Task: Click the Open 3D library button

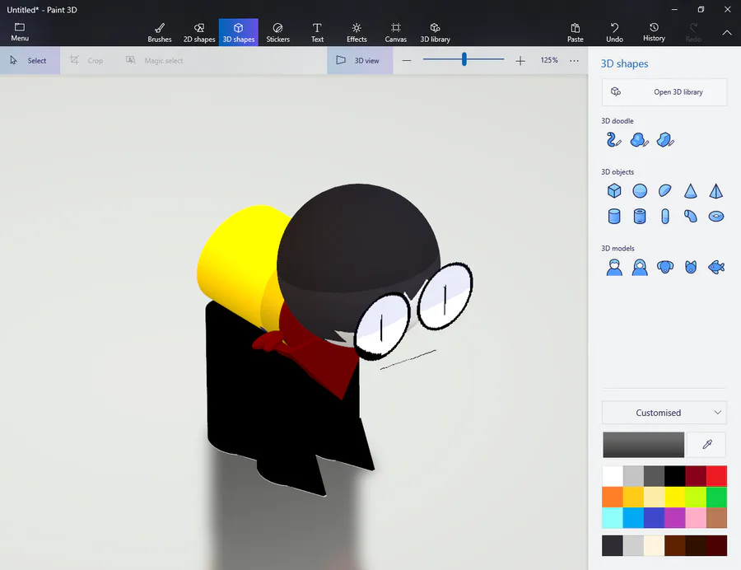Action: coord(664,91)
